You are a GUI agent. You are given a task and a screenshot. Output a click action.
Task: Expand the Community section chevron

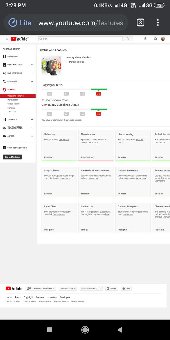point(32,81)
